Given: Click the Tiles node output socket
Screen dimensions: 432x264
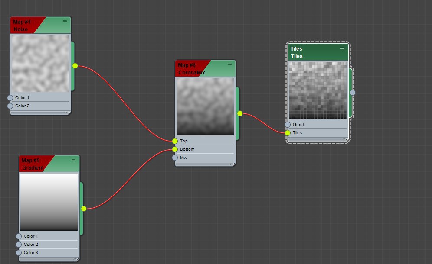Looking at the screenshot, I should point(353,93).
